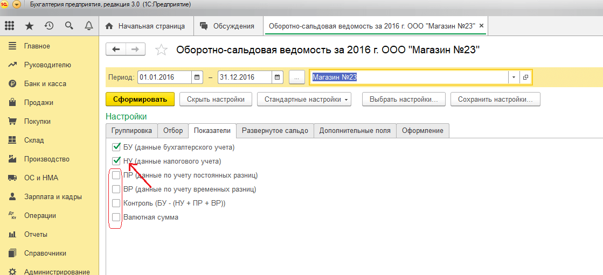Click the Search magnifier icon
603x275 pixels.
tap(69, 26)
